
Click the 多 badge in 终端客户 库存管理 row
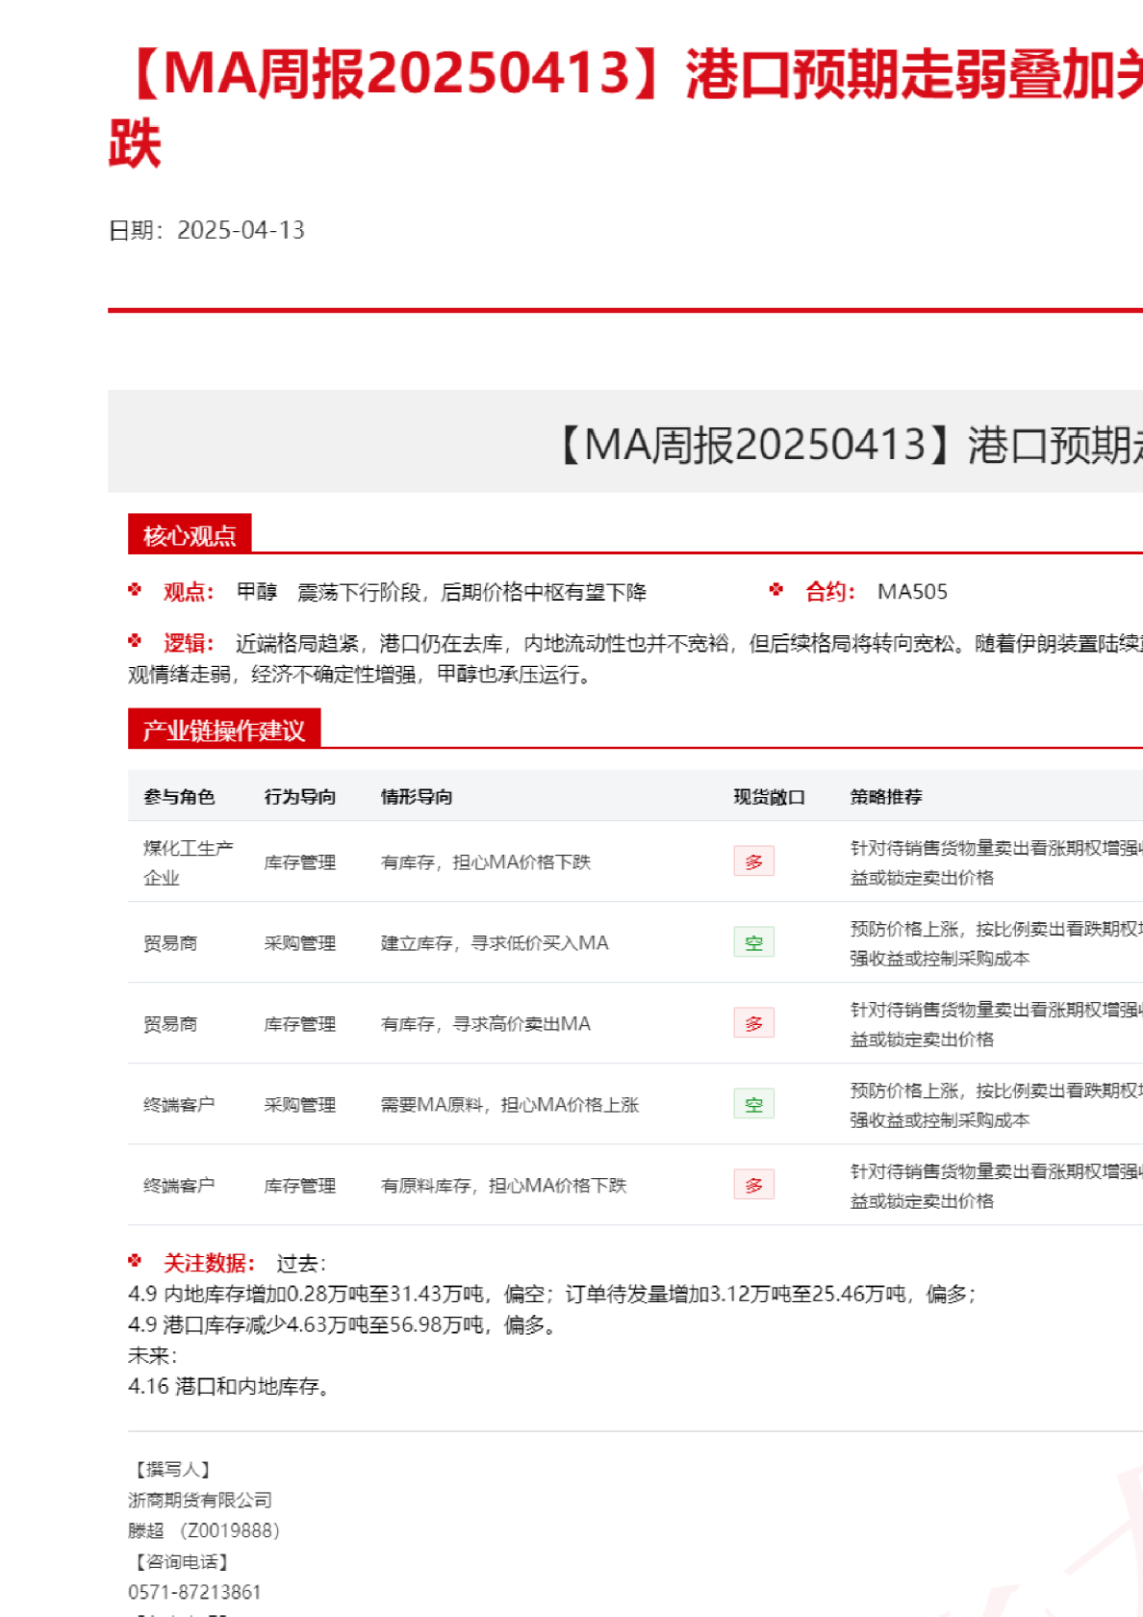click(753, 1185)
